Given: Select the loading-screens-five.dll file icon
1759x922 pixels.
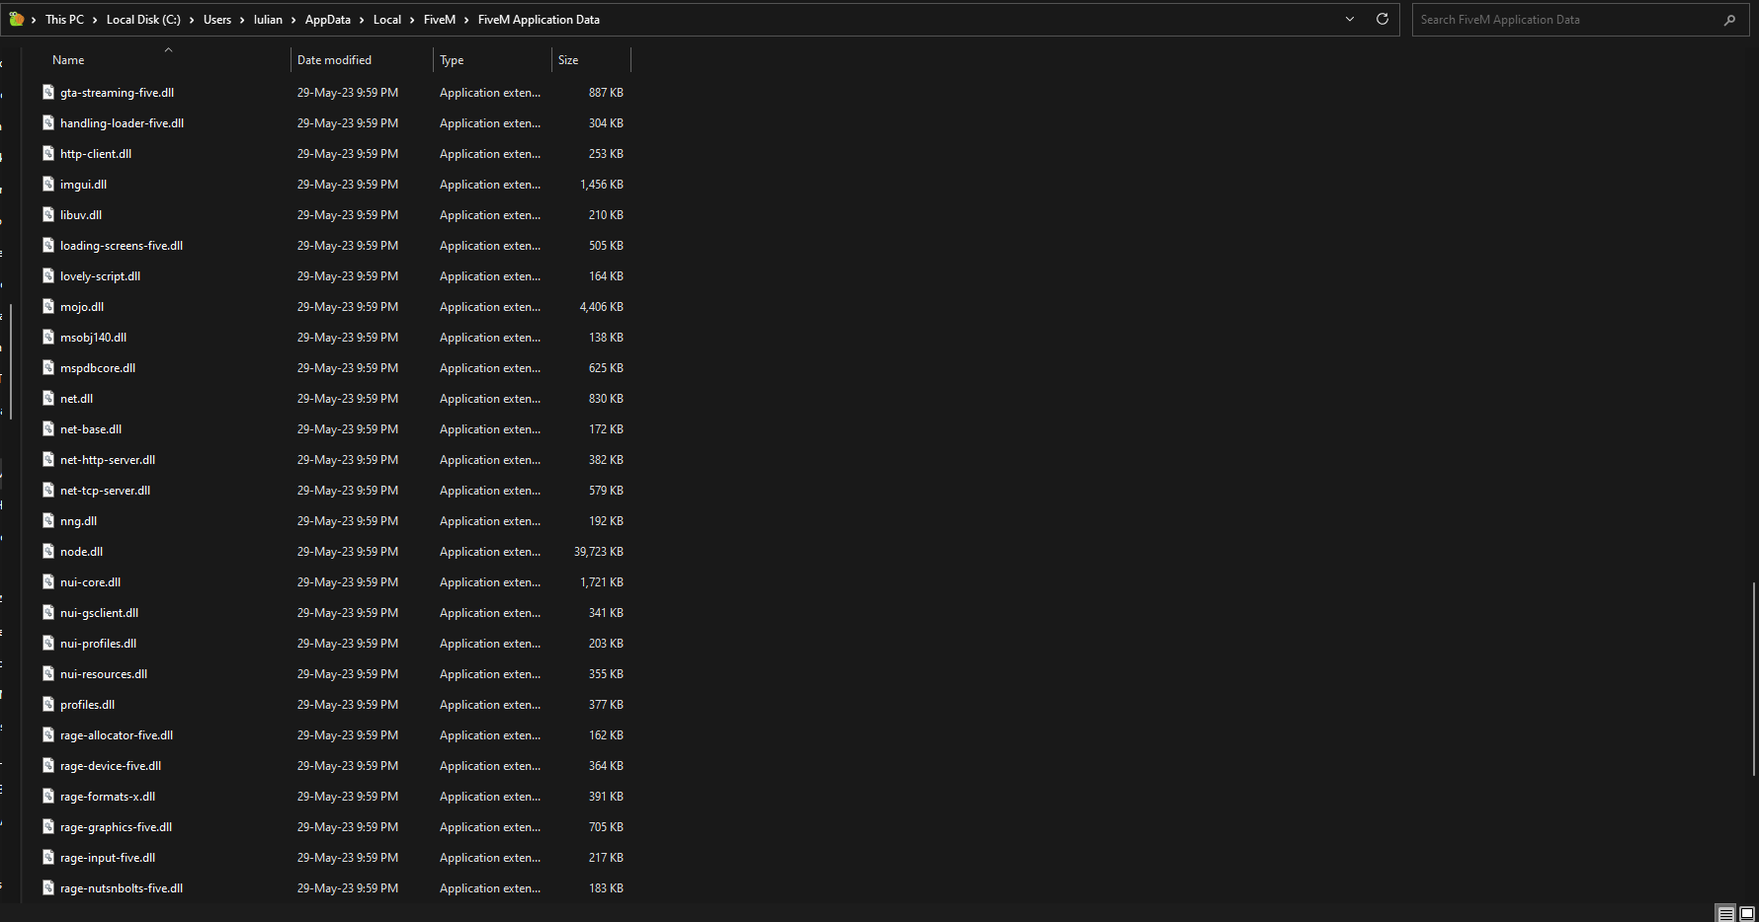Looking at the screenshot, I should pyautogui.click(x=48, y=245).
